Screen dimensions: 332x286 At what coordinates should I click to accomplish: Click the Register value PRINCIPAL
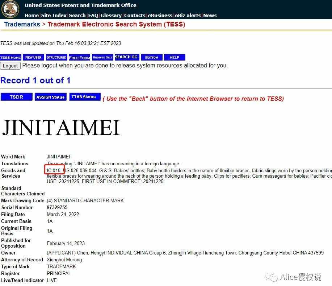point(59,273)
